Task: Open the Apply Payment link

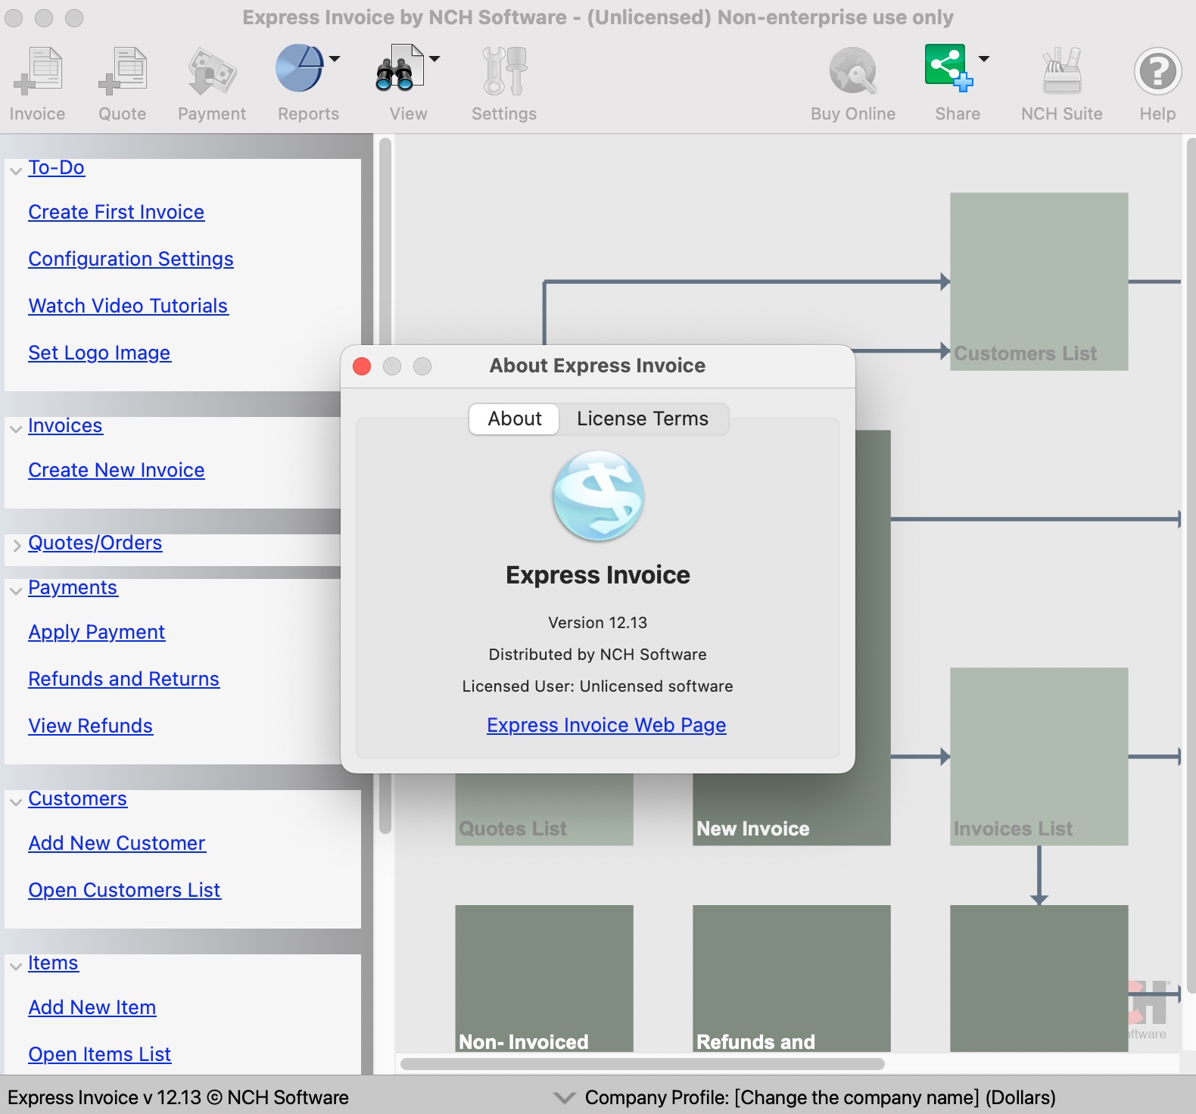Action: coord(97,632)
